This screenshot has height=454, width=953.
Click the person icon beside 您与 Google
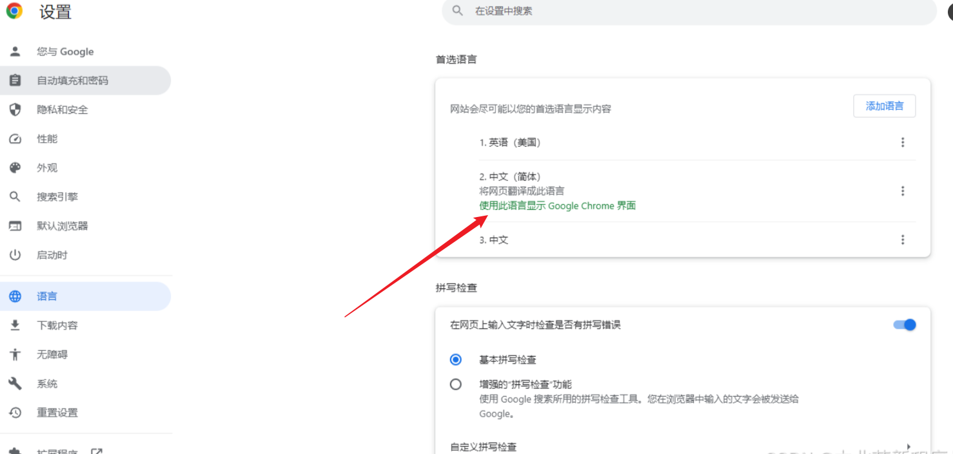[x=15, y=52]
